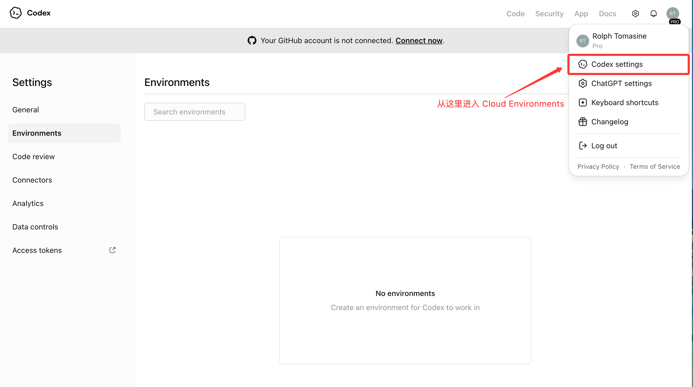The height and width of the screenshot is (387, 693).
Task: Click the external link icon beside Access tokens
Action: click(x=113, y=250)
